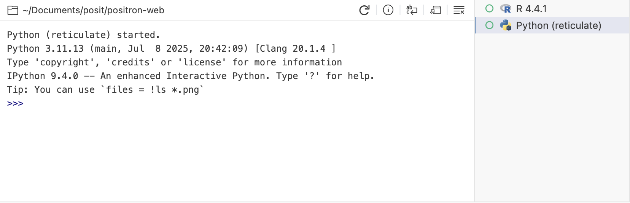Click the 'Python (reticulate) started.' output line

click(x=83, y=35)
